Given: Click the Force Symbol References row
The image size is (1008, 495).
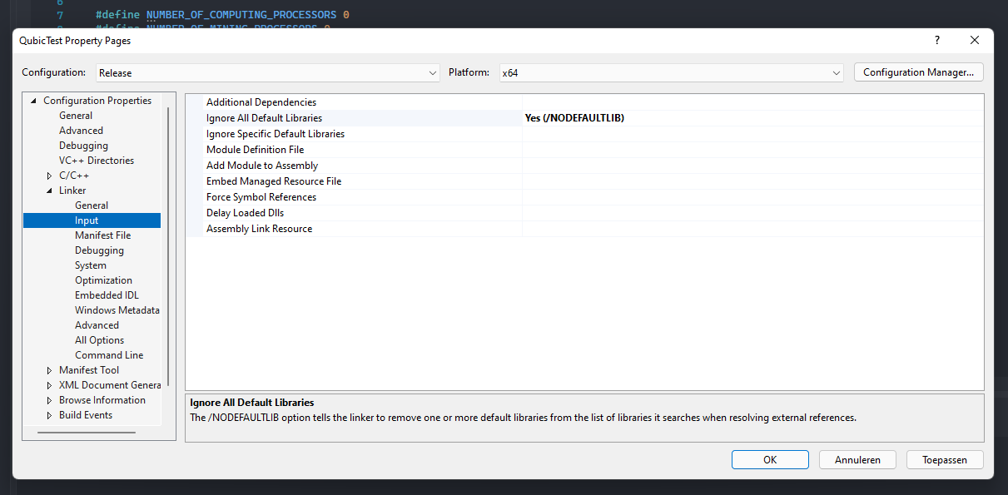Looking at the screenshot, I should point(584,197).
